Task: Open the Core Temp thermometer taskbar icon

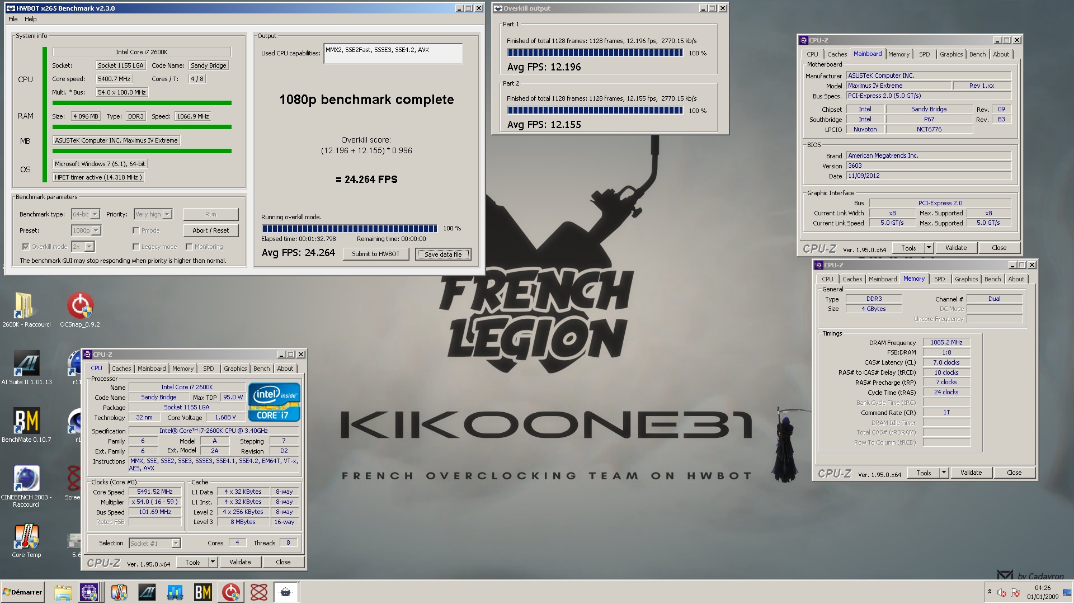Action: click(x=119, y=592)
